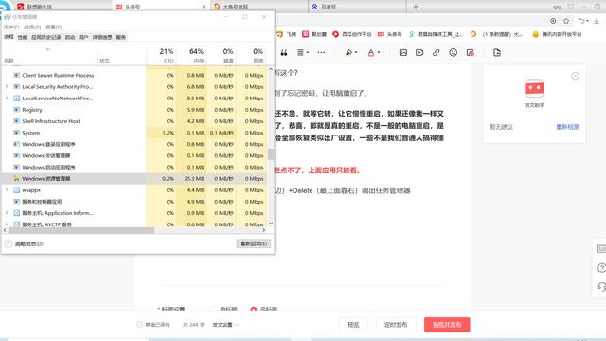
Task: Open the browser downloads icon
Action: pyautogui.click(x=597, y=21)
